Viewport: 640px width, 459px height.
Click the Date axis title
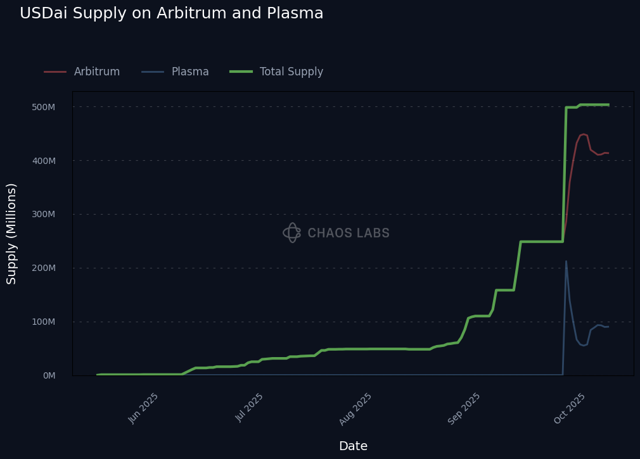tap(353, 446)
